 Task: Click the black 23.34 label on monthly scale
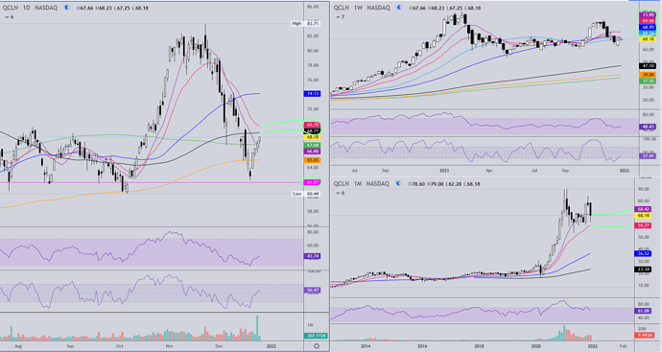coord(643,270)
